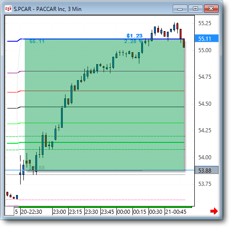Click the 23:30 time axis label

pos(92,212)
